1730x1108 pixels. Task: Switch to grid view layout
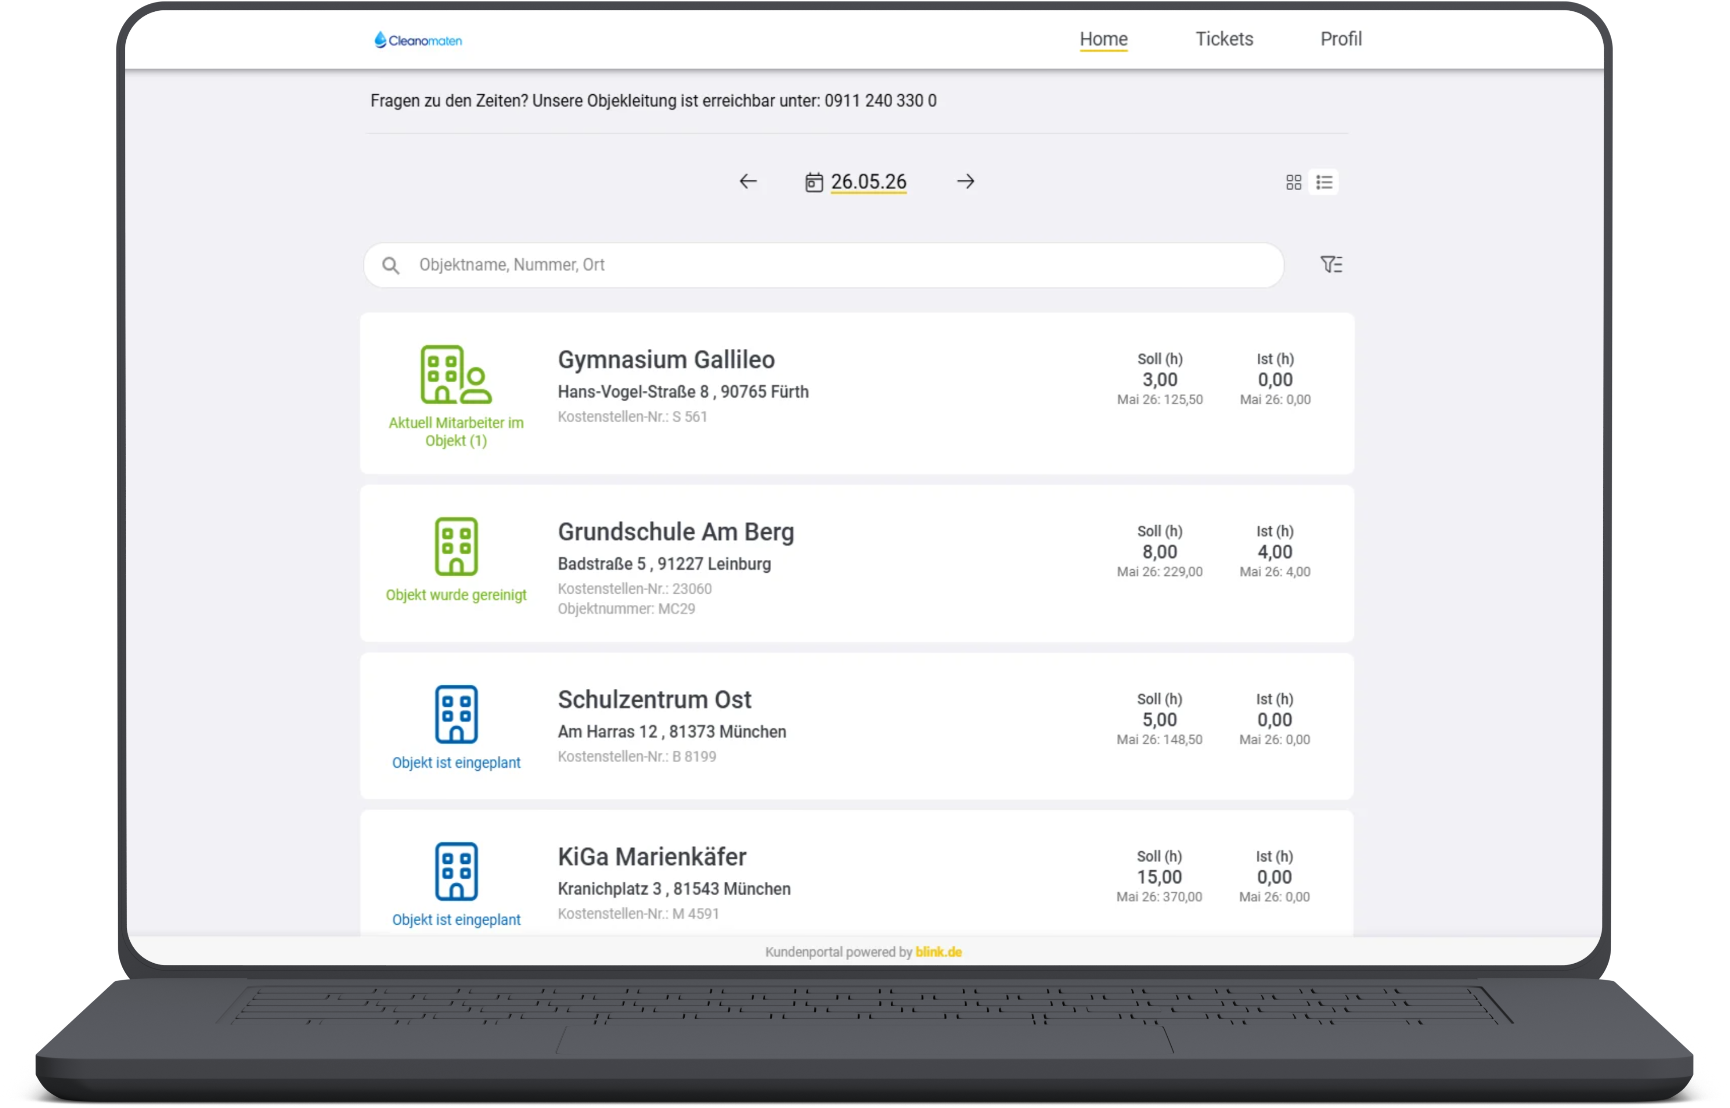[x=1294, y=182]
